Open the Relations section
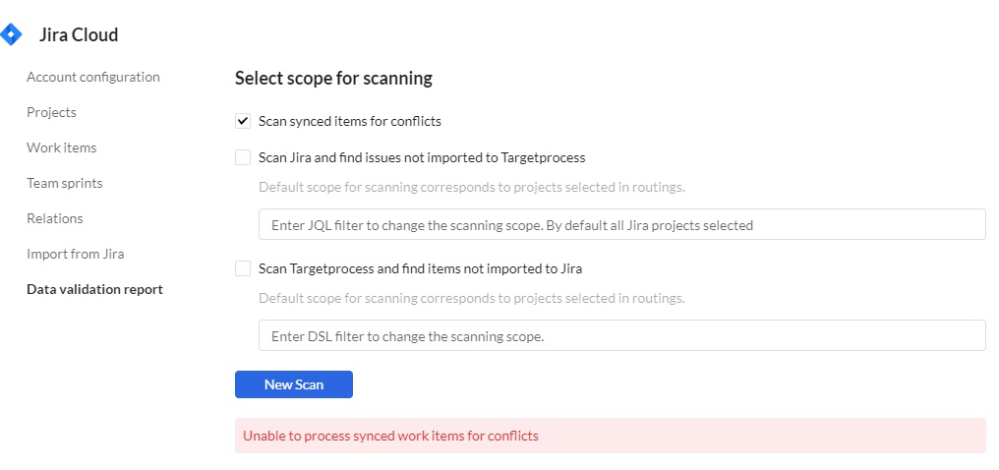999x470 pixels. coord(55,218)
